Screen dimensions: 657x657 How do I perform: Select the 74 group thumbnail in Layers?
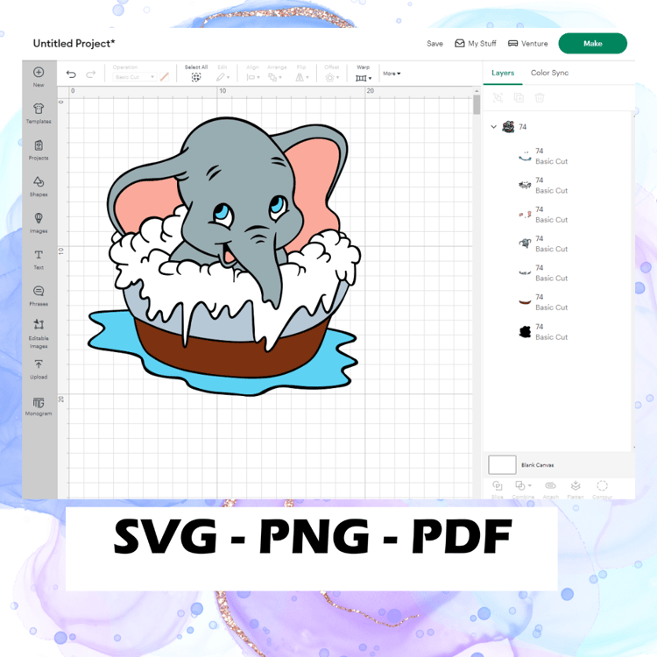[x=508, y=126]
